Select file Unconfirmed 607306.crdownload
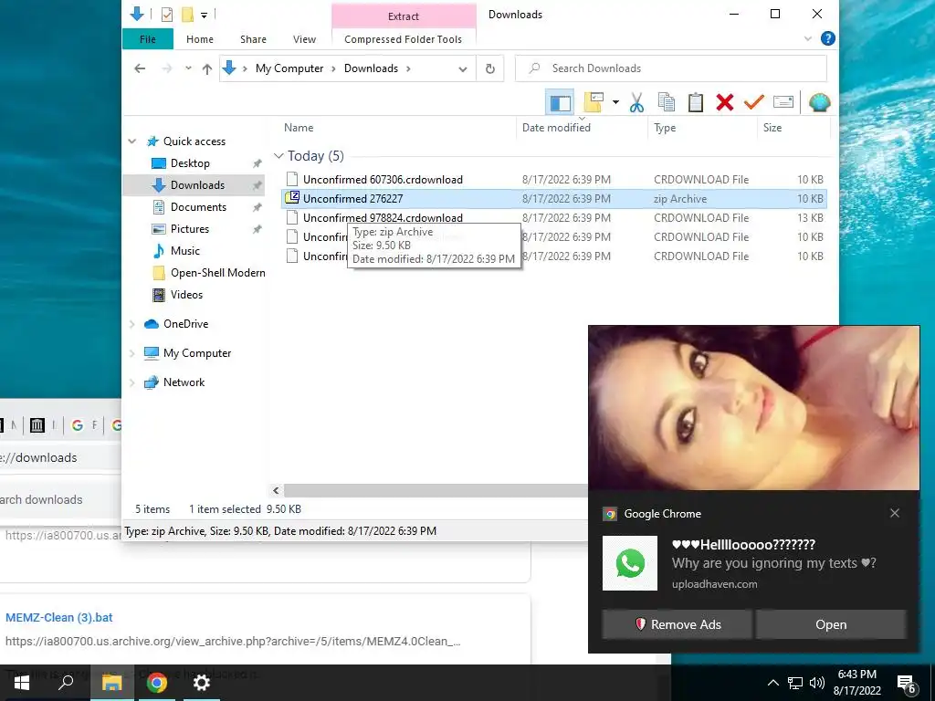This screenshot has height=701, width=935. [383, 180]
